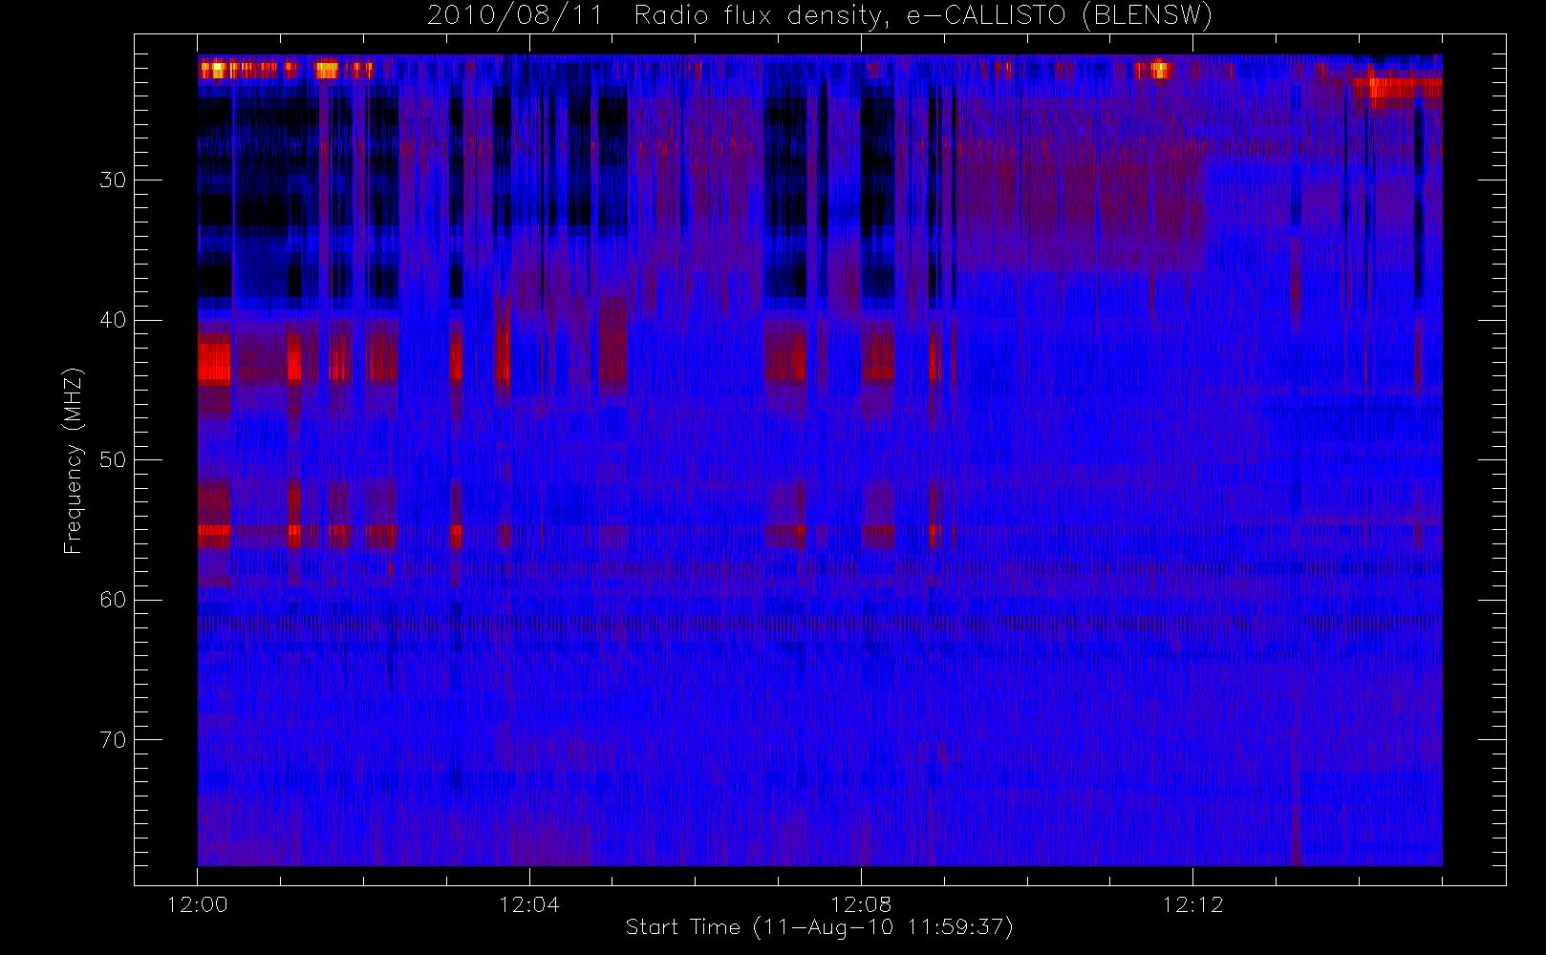The height and width of the screenshot is (955, 1546).
Task: Click the Start Time axis label
Action: click(820, 927)
